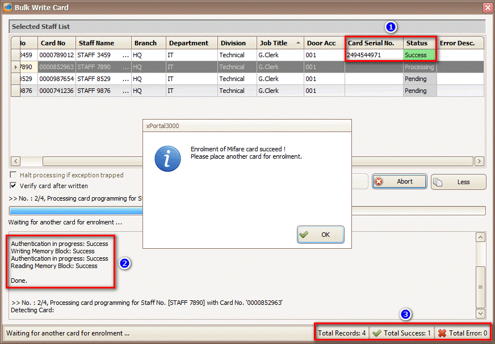Viewport: 495px width, 344px height.
Task: Click the red X Total Error icon
Action: [442, 333]
